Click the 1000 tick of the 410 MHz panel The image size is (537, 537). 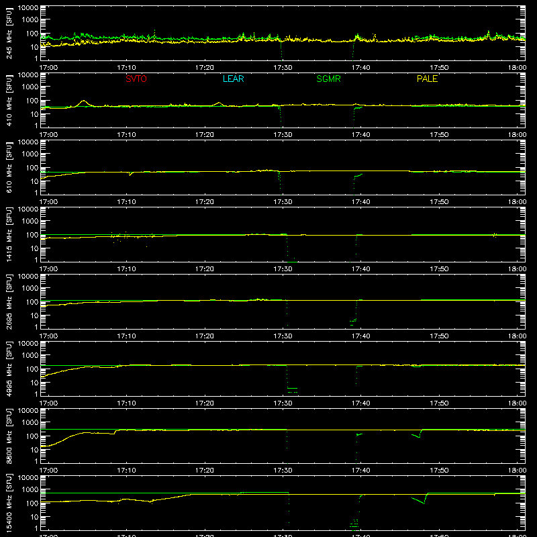(30, 87)
